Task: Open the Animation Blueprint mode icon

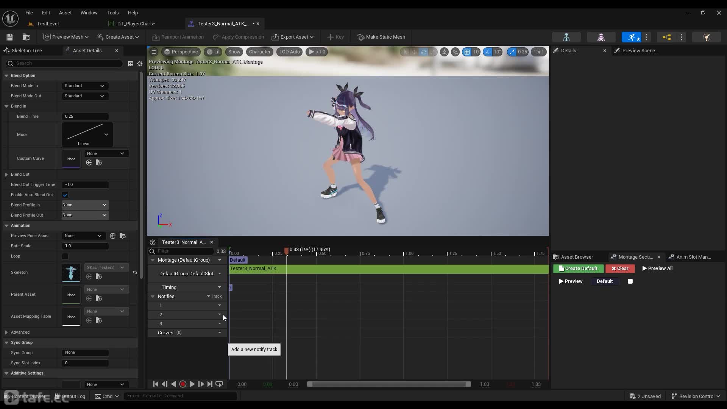Action: coord(667,37)
